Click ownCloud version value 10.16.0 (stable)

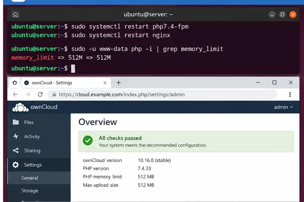pyautogui.click(x=154, y=160)
